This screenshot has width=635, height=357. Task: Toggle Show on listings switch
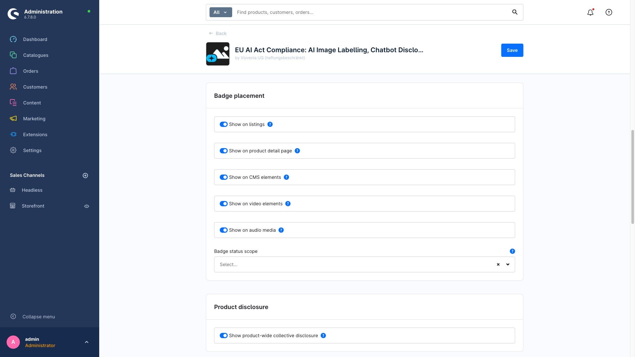224,124
